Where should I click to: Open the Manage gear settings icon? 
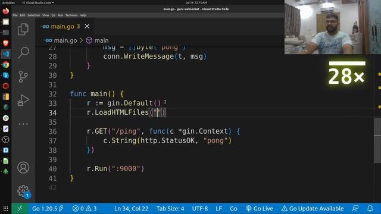coord(24,191)
